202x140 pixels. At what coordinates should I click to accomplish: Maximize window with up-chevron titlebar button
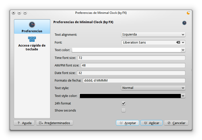click(25, 13)
